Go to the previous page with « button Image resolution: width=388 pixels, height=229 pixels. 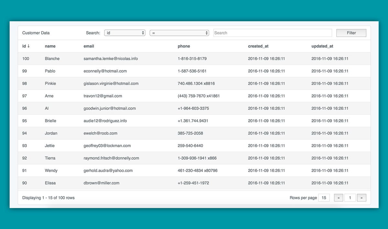[339, 198]
